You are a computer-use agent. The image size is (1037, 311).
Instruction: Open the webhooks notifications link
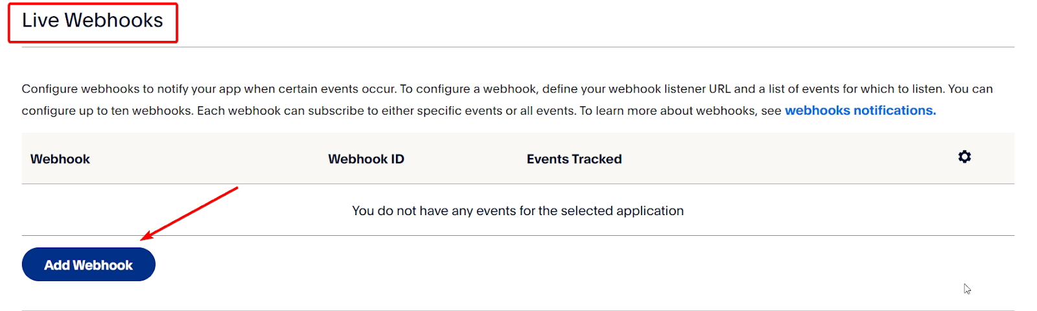tap(860, 111)
